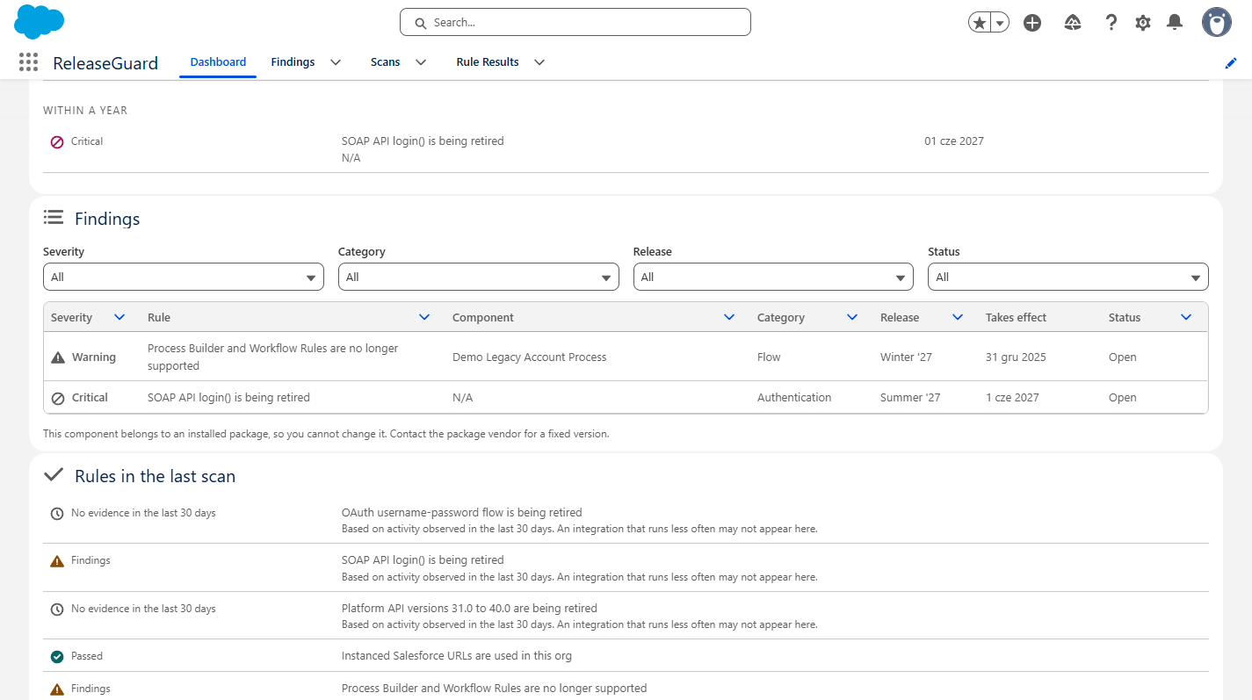Expand the Scans tab menu chevron
Image resolution: width=1252 pixels, height=700 pixels.
(421, 62)
